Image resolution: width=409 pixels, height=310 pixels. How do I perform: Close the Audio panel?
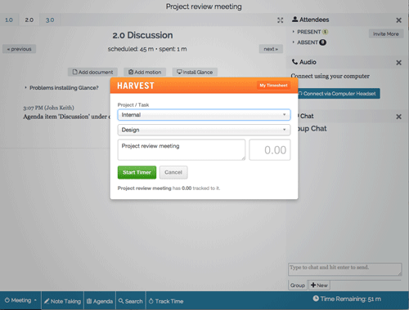[398, 63]
